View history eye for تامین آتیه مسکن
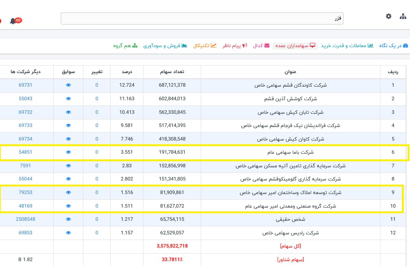Image resolution: width=411 pixels, height=266 pixels. 68,165
